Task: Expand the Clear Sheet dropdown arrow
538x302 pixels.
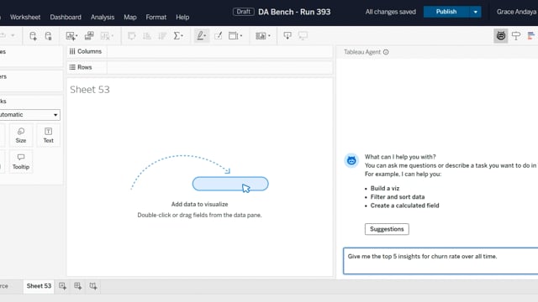Action: tap(112, 35)
